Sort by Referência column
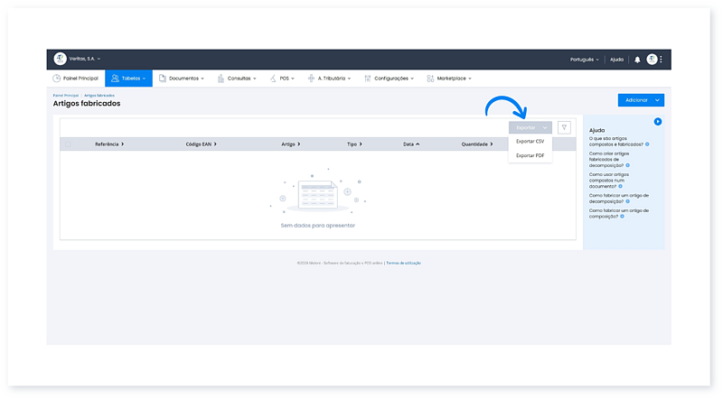The height and width of the screenshot is (399, 723). click(109, 144)
